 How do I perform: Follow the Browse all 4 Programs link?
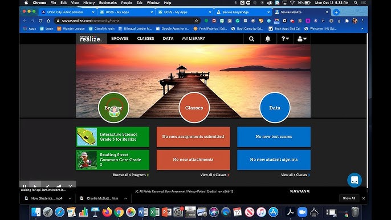[x=131, y=175]
